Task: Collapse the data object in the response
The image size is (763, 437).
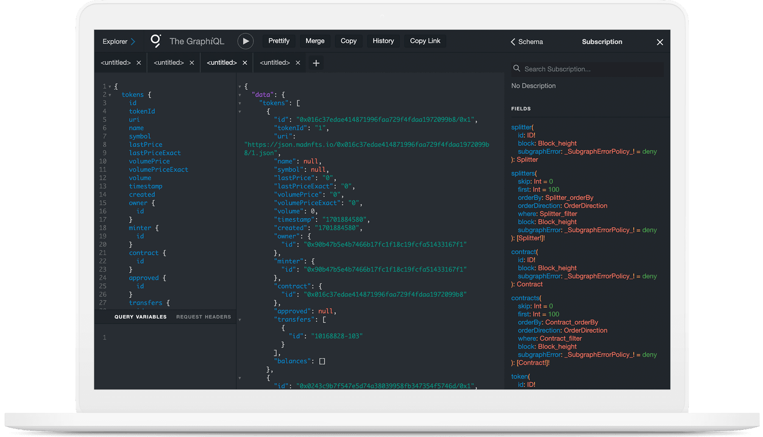Action: click(240, 94)
